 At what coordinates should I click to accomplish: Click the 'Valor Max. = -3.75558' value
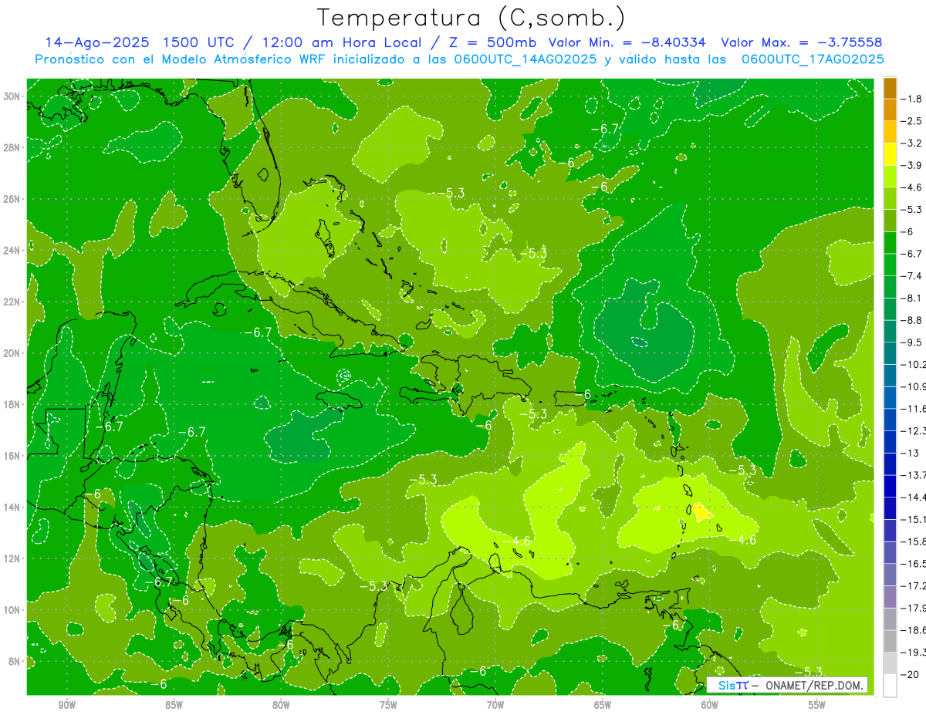[802, 42]
